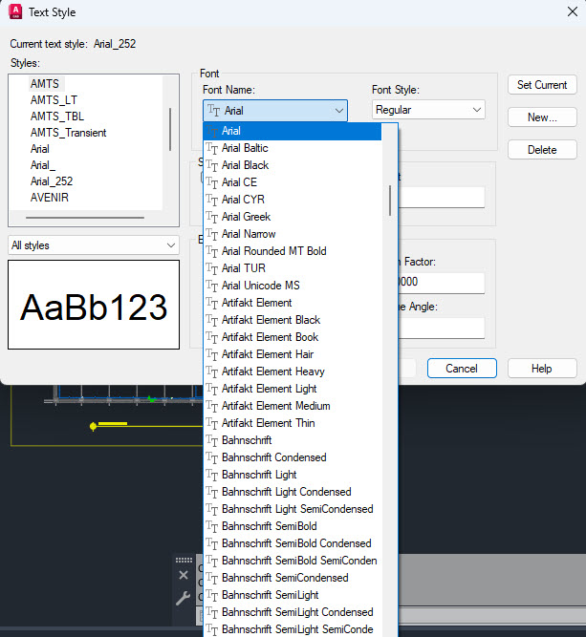This screenshot has width=586, height=637.
Task: Choose Artifakt Element Thin font
Action: click(x=293, y=423)
